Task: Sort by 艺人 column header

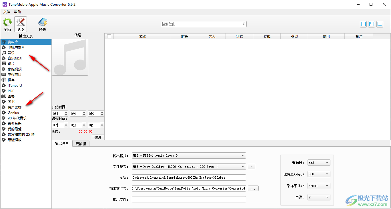Action: pyautogui.click(x=212, y=36)
